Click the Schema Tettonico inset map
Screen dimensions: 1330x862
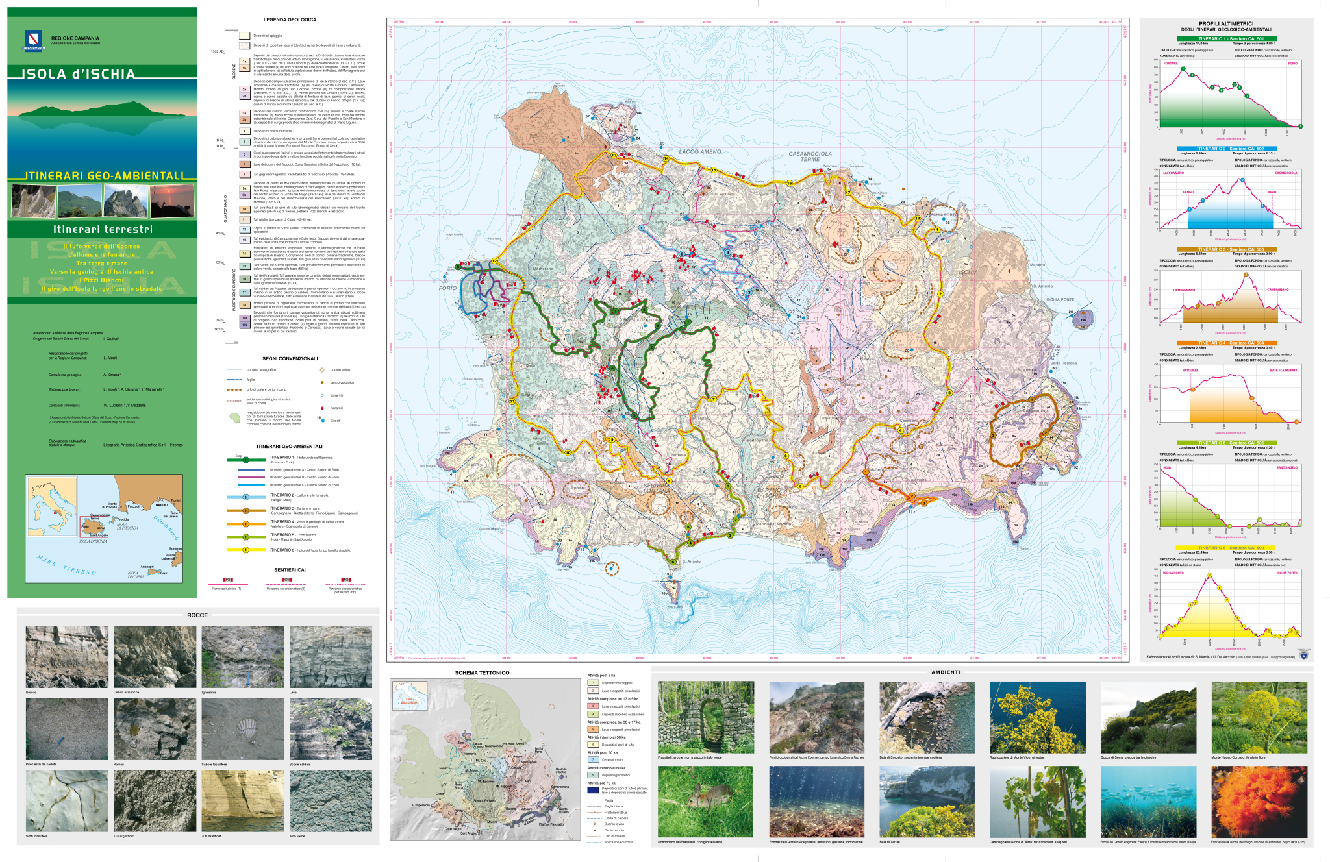coord(485,759)
